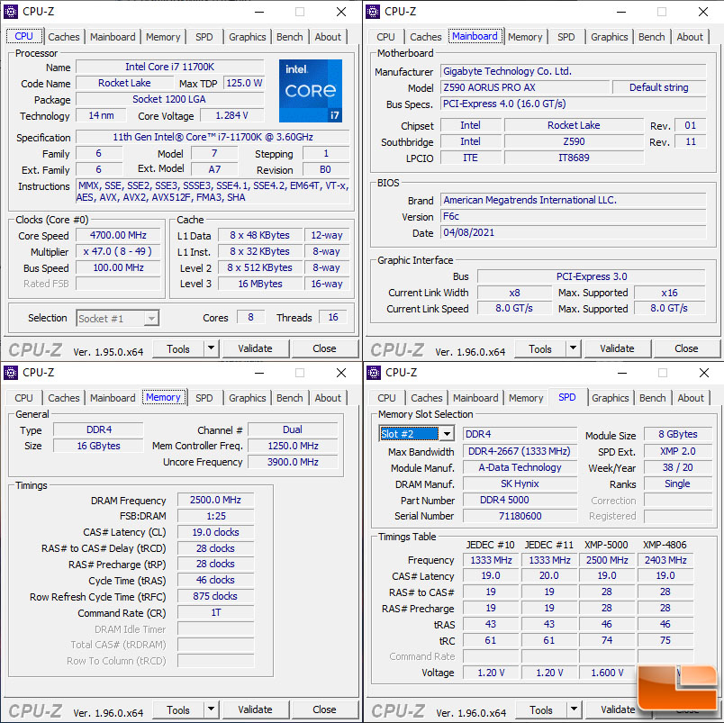Open Graphics tab in Mainboard window

[x=609, y=37]
